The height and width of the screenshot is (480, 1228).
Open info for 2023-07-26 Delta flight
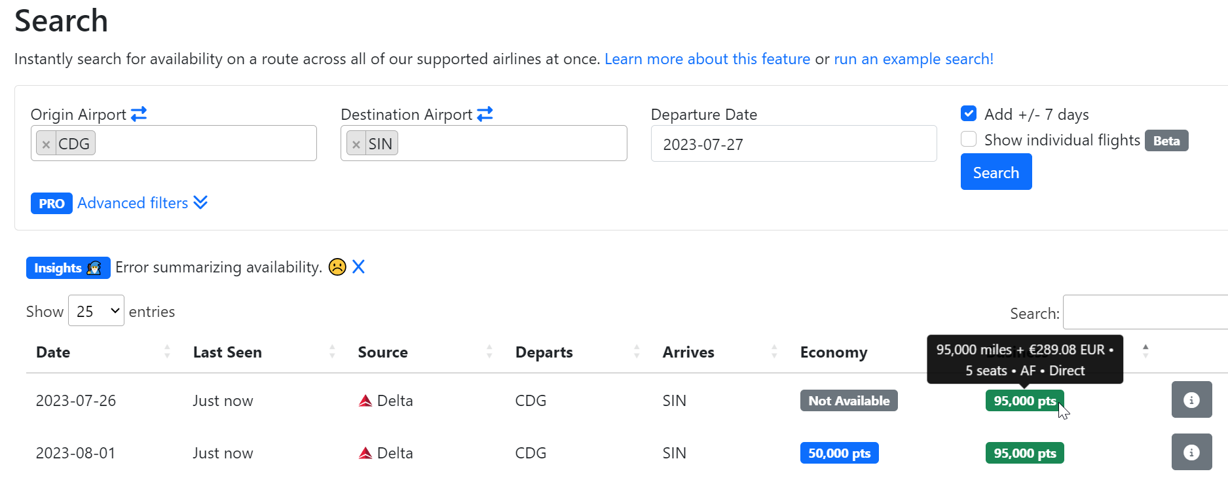(1191, 400)
